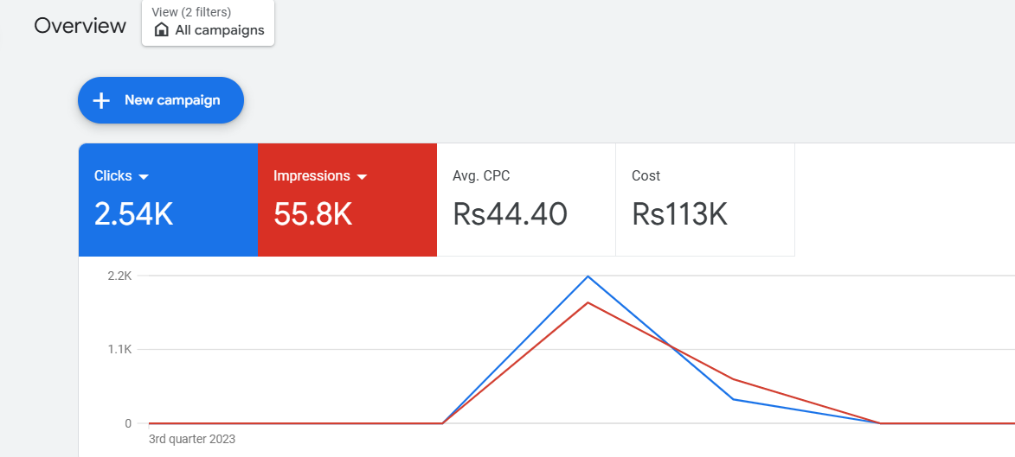Select the Cost metric card
The width and height of the screenshot is (1015, 457).
point(704,200)
